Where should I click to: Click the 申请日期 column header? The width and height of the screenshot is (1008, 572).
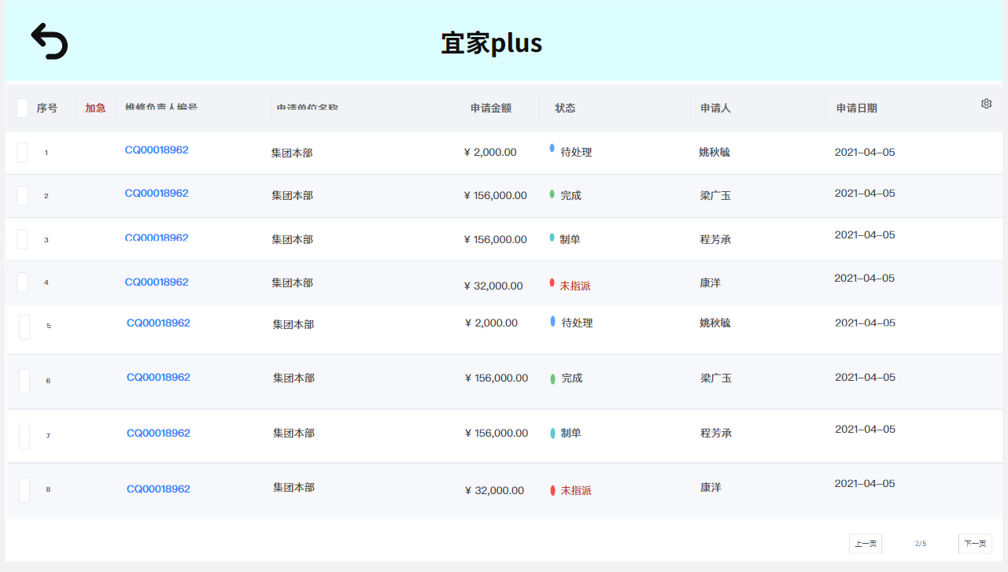click(857, 108)
